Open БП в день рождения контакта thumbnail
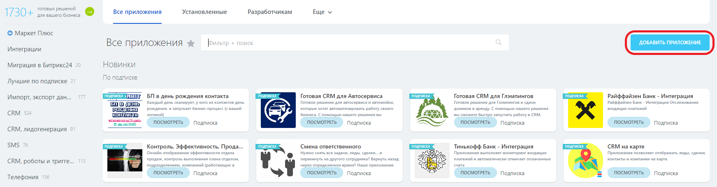 point(125,110)
